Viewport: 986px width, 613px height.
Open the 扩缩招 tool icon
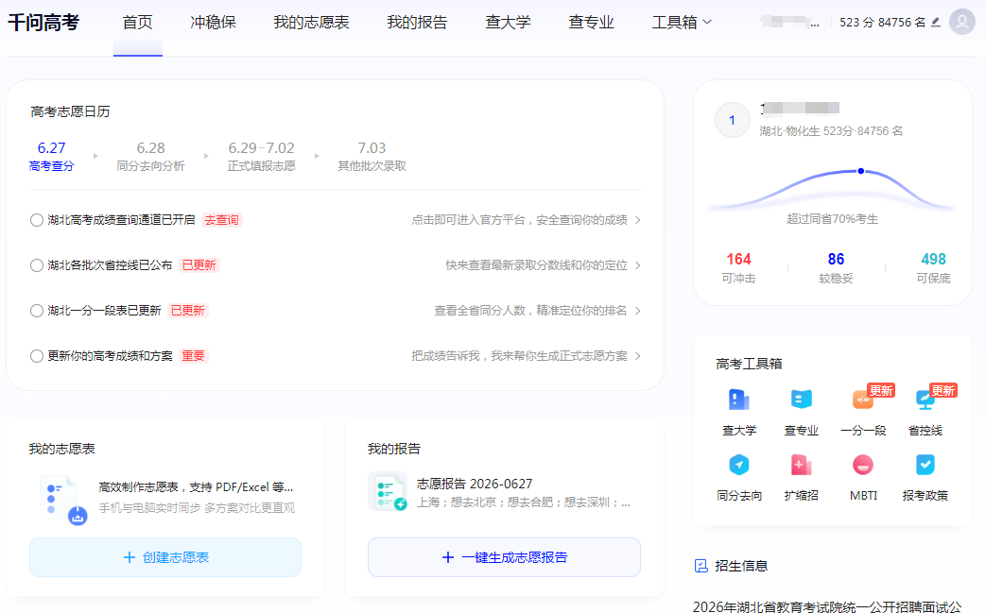(801, 466)
